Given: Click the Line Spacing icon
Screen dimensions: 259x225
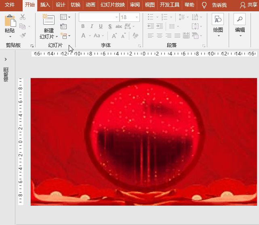Looking at the screenshot, I should [x=182, y=17].
